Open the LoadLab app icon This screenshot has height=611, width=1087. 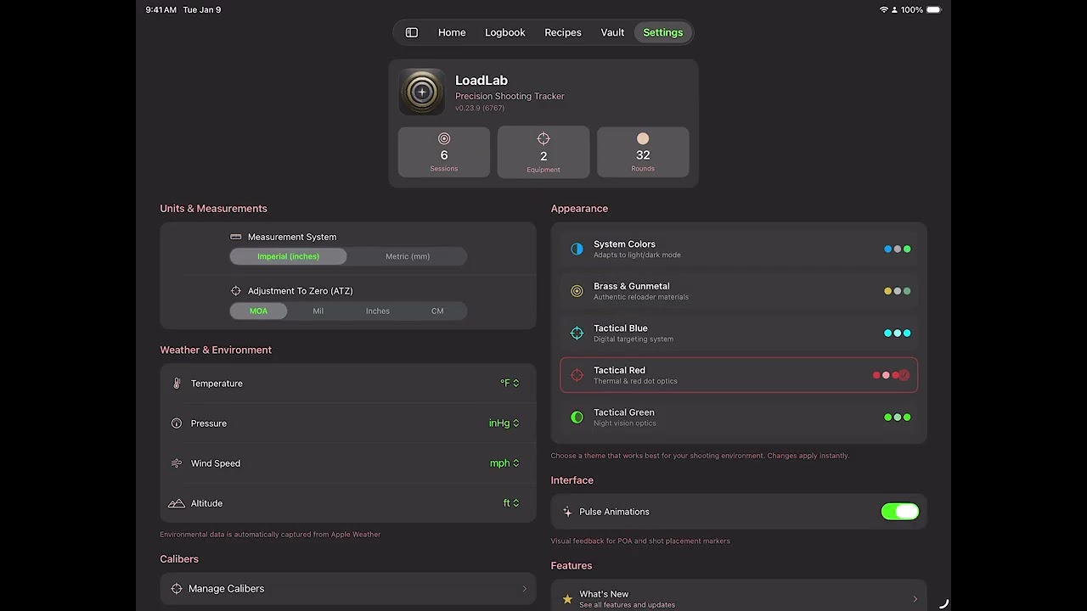tap(422, 92)
